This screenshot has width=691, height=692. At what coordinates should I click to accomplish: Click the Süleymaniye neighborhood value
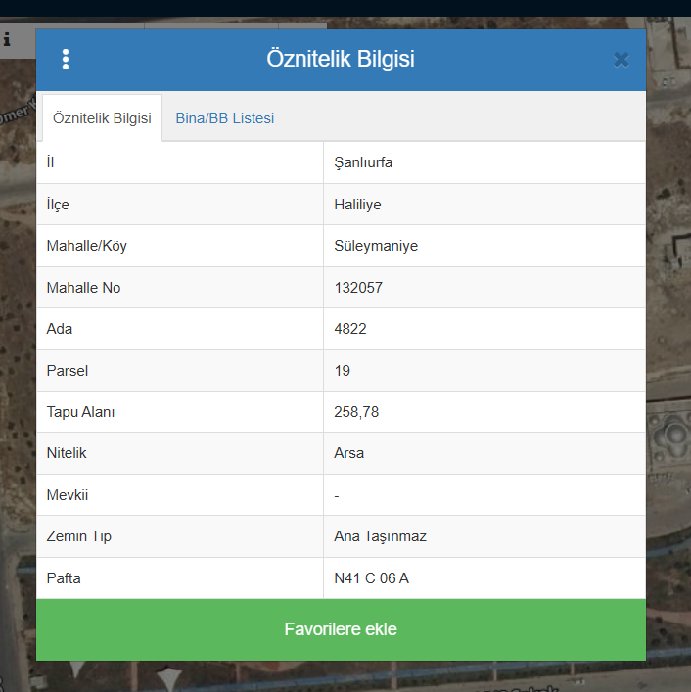coord(376,246)
